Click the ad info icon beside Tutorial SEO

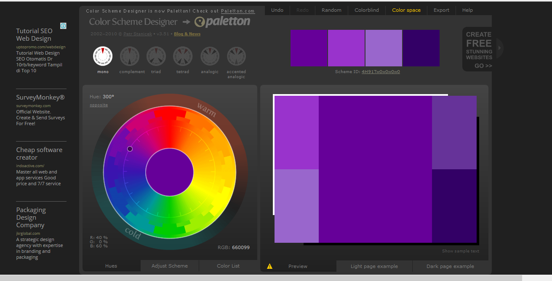tap(63, 26)
